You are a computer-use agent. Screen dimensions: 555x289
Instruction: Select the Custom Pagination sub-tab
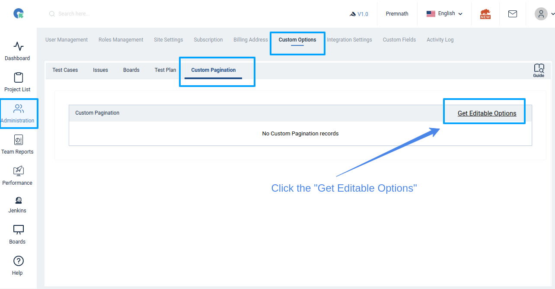point(214,70)
